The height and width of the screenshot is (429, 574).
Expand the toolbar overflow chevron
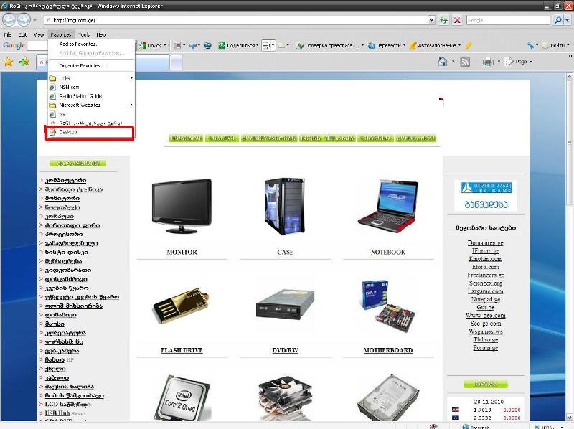click(570, 56)
